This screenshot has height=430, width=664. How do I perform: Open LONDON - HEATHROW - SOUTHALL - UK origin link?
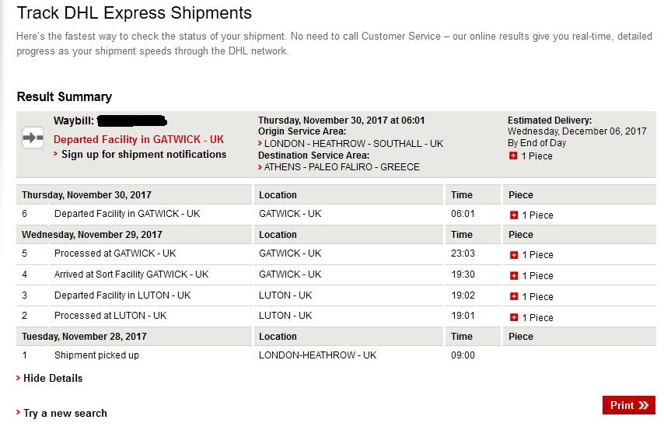pyautogui.click(x=354, y=144)
